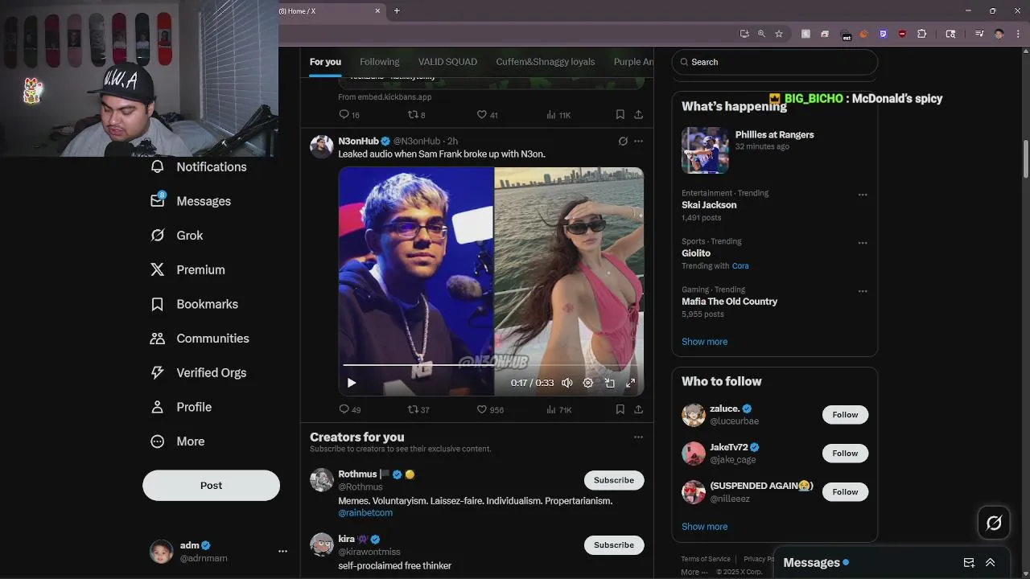The image size is (1030, 579).
Task: Play the N3onHub video
Action: [x=352, y=383]
